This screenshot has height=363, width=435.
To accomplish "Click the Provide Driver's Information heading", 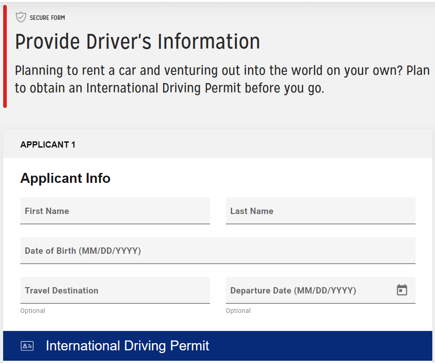I will coord(137,42).
